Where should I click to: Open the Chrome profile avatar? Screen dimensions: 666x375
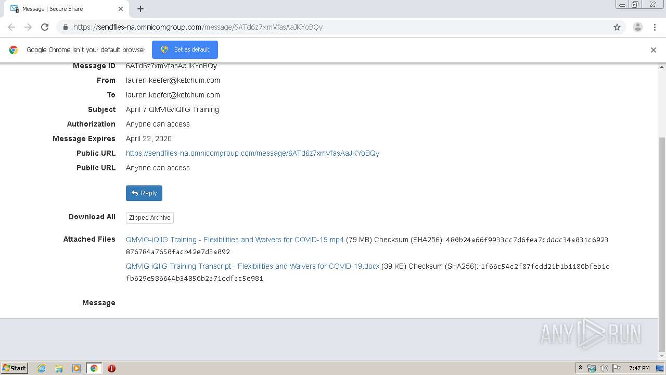tap(637, 27)
